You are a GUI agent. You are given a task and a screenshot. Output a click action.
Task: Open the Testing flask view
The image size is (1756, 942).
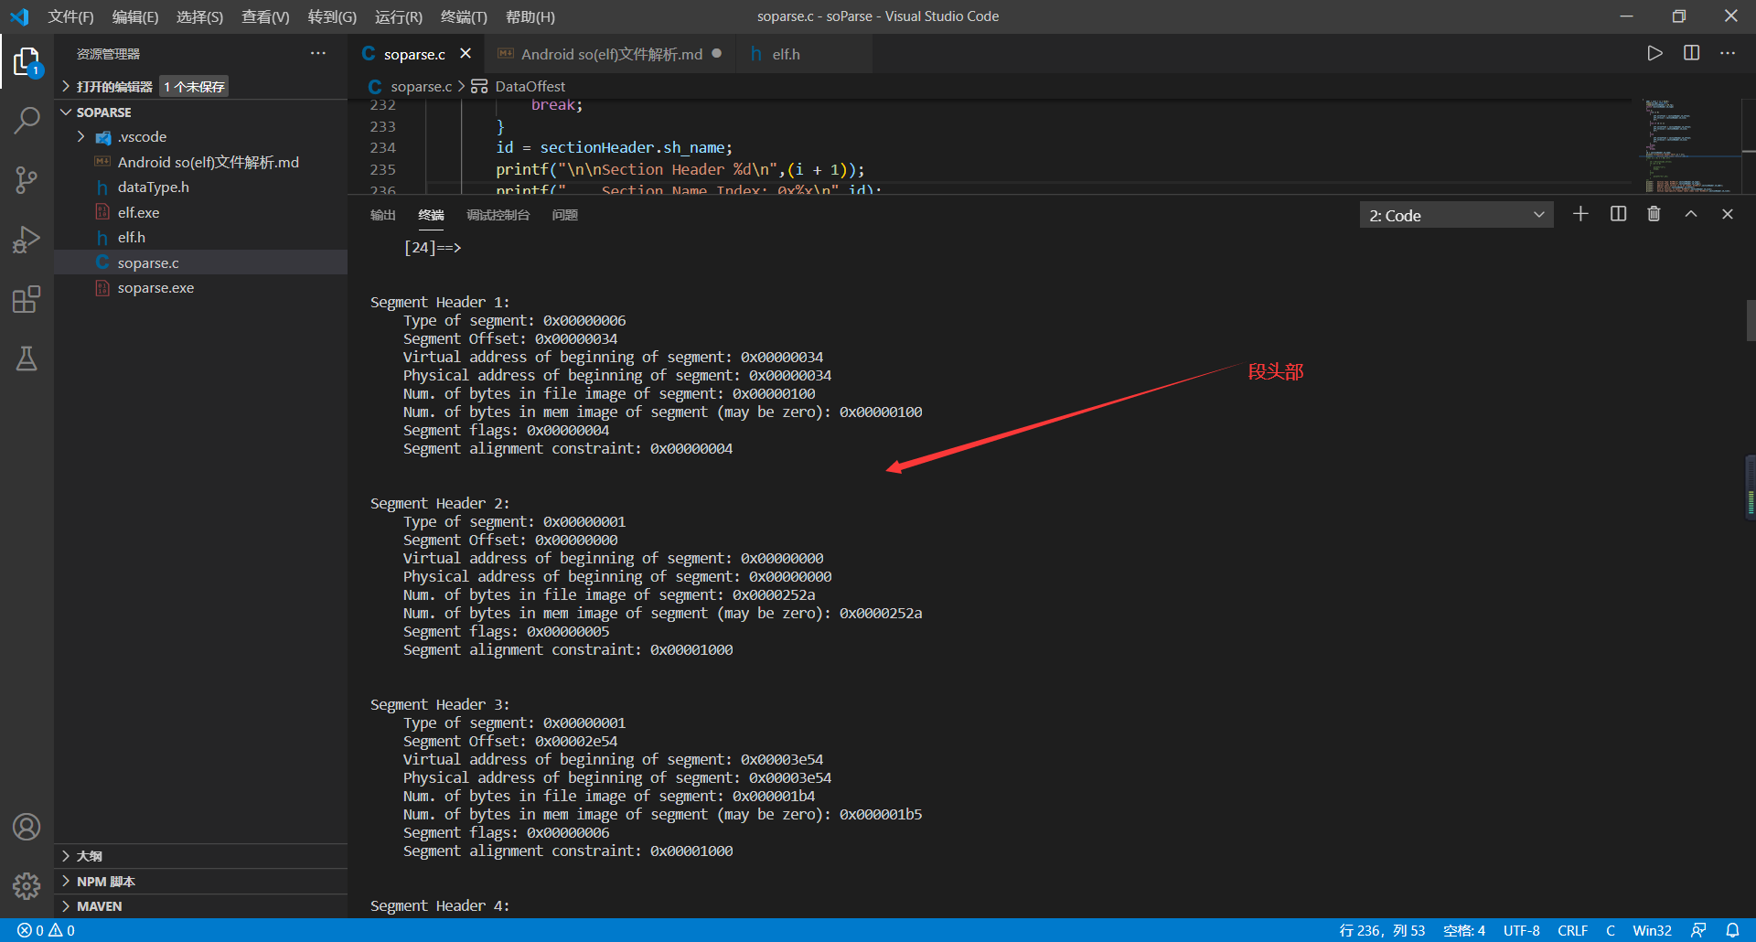click(27, 359)
